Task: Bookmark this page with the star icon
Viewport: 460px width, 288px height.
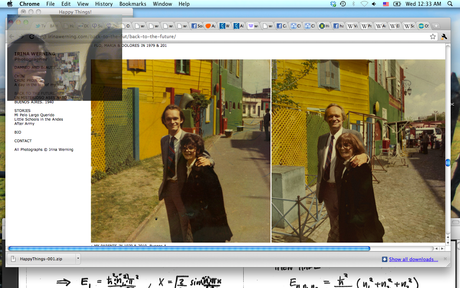Action: click(x=433, y=36)
